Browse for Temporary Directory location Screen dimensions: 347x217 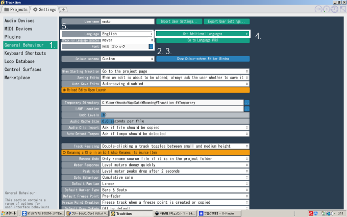tap(246, 103)
